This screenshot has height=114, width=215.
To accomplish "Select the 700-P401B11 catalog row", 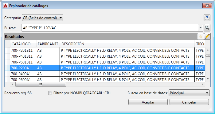I will [107, 56].
